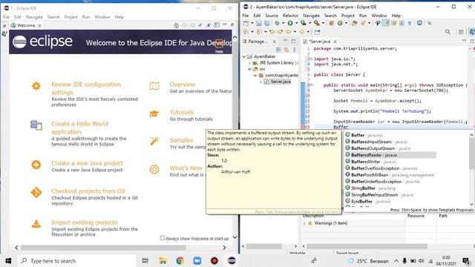
Task: Click Checkout projects from Git link
Action: coord(88,191)
